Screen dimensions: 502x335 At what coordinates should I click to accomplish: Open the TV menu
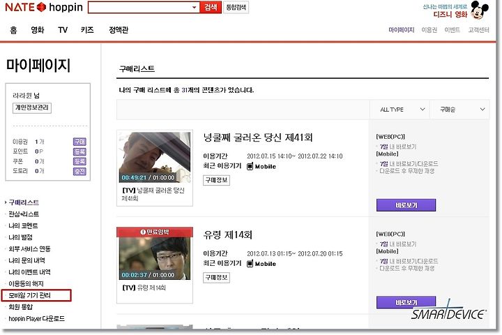click(x=63, y=30)
